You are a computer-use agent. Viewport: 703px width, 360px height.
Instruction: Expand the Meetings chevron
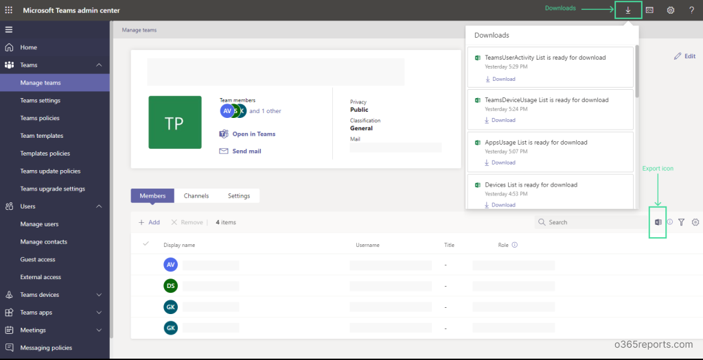tap(99, 331)
